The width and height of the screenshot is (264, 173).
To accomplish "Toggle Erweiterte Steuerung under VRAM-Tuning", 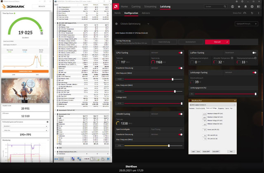I will [181, 135].
